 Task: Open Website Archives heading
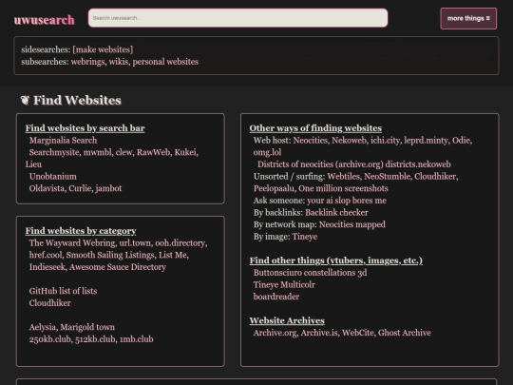click(x=287, y=320)
